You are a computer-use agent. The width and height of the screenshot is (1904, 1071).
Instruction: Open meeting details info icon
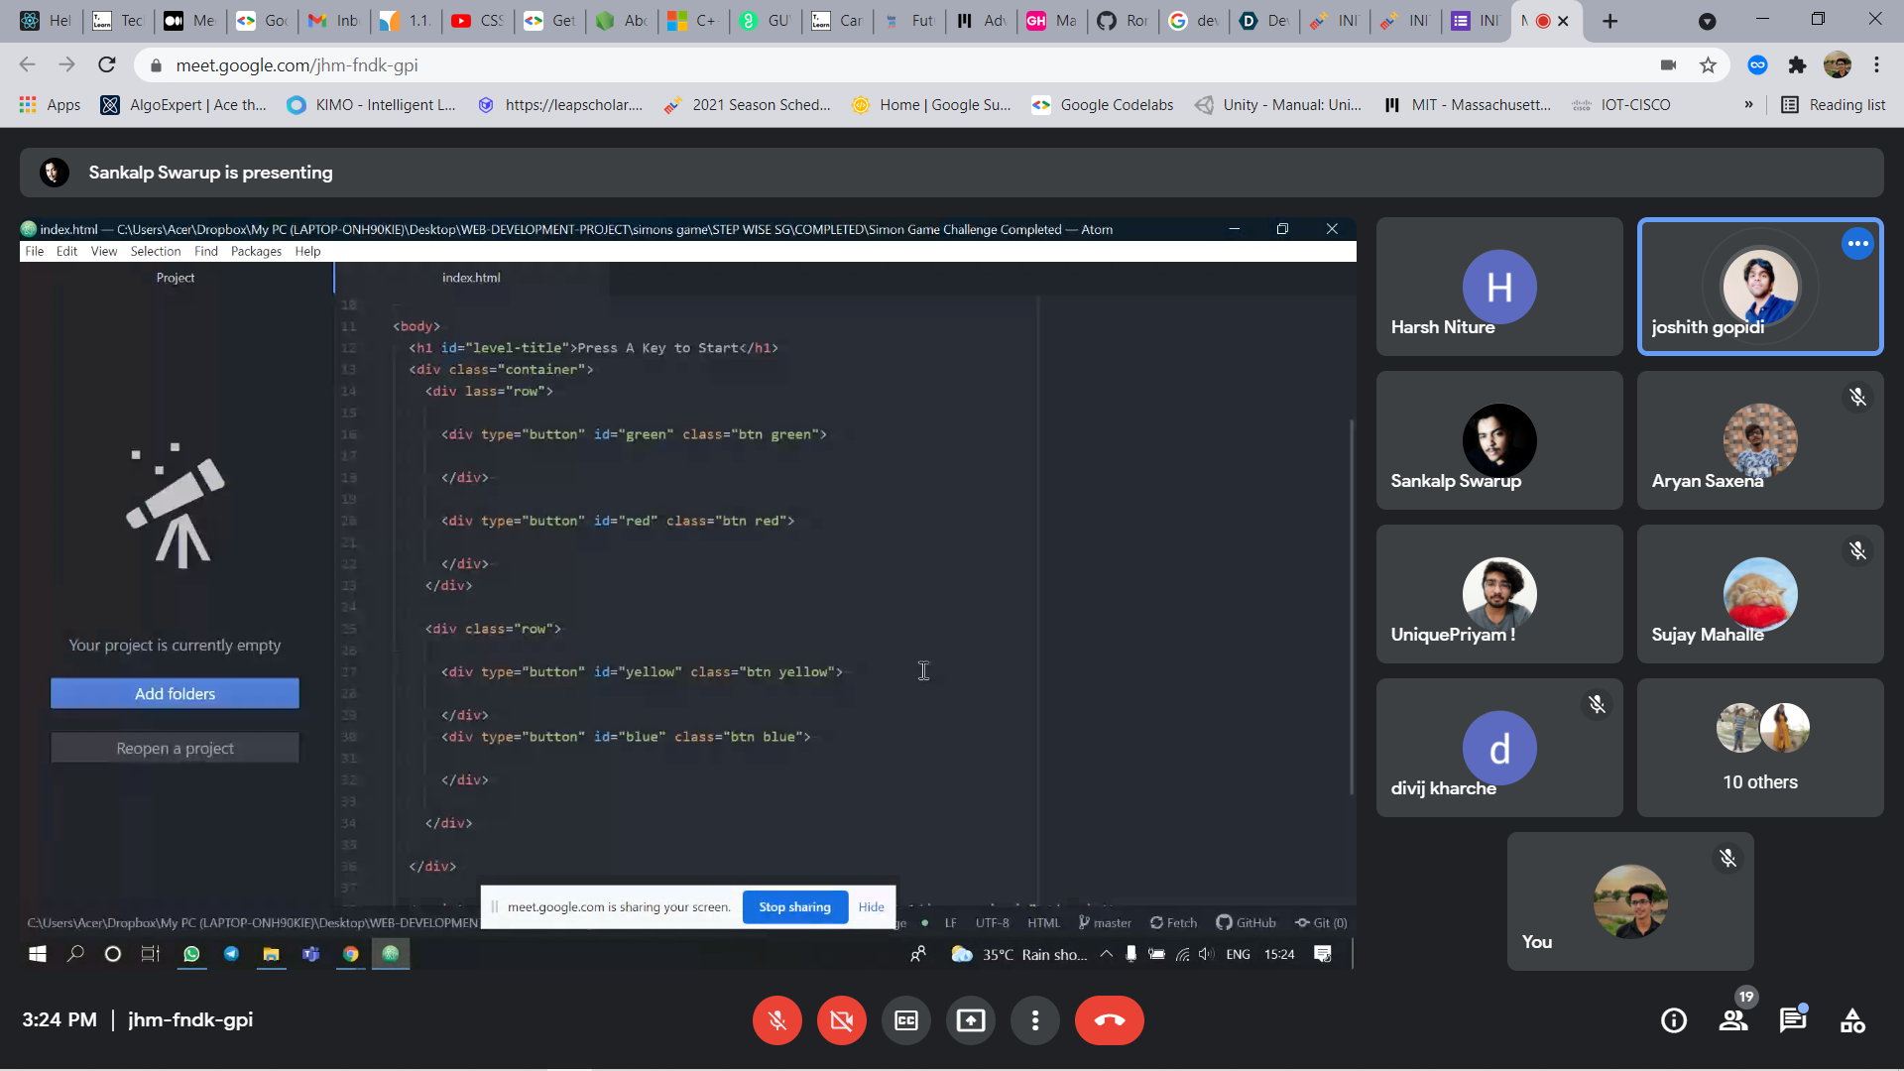pyautogui.click(x=1674, y=1020)
